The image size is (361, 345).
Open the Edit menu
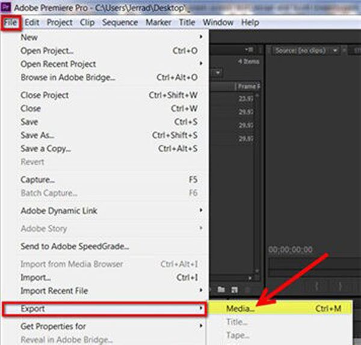(32, 23)
